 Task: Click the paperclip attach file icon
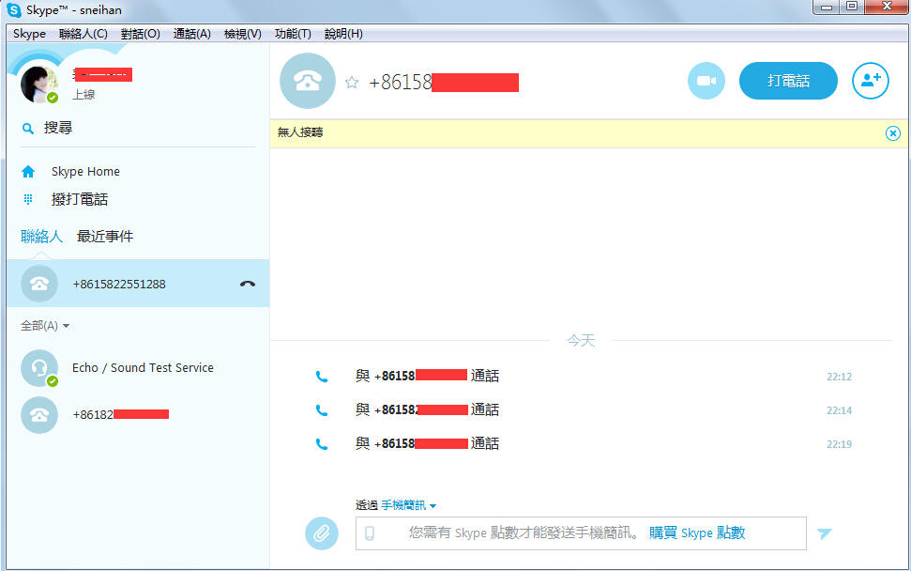point(321,532)
